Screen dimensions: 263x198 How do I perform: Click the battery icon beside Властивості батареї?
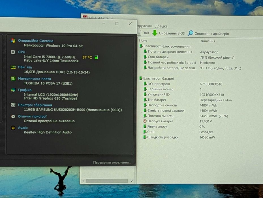(x=141, y=78)
